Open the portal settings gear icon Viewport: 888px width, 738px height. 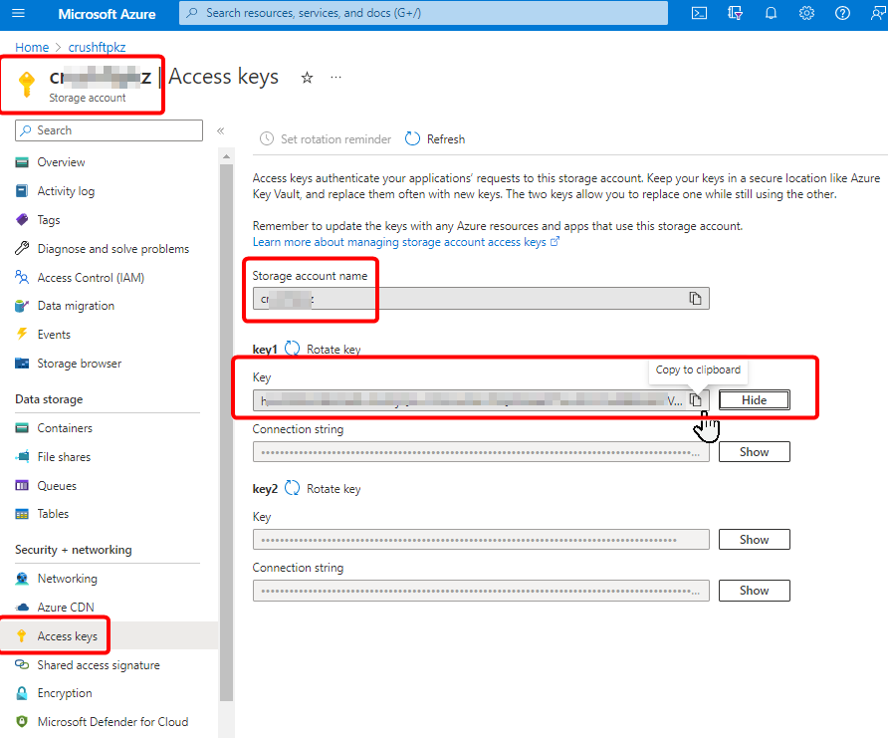click(x=806, y=13)
